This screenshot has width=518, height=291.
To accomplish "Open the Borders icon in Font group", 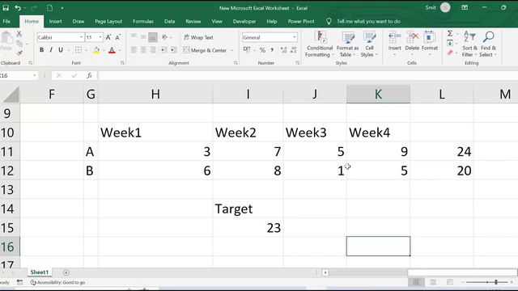I will (79, 50).
